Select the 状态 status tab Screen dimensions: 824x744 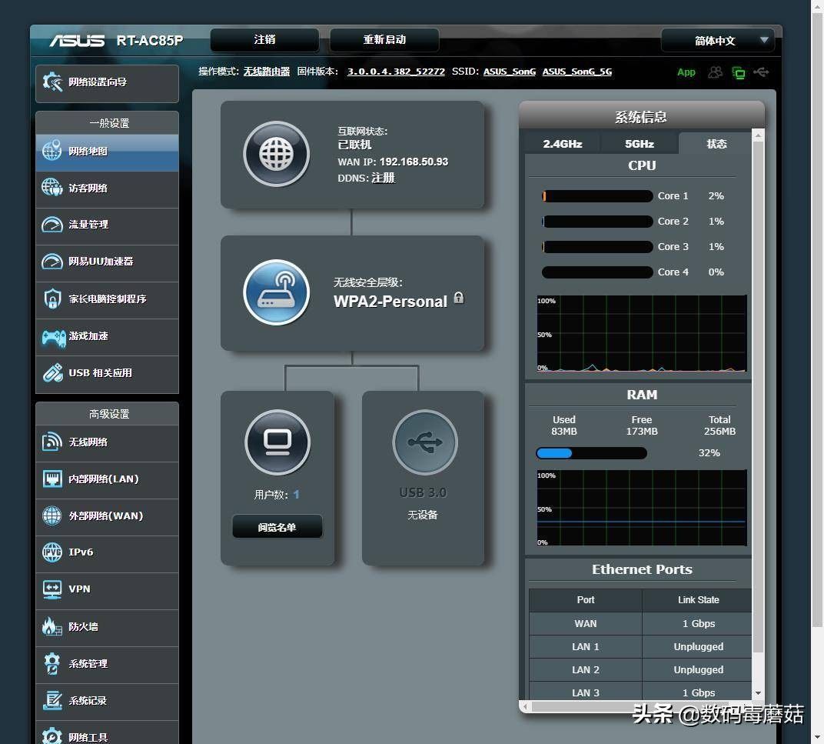point(716,144)
